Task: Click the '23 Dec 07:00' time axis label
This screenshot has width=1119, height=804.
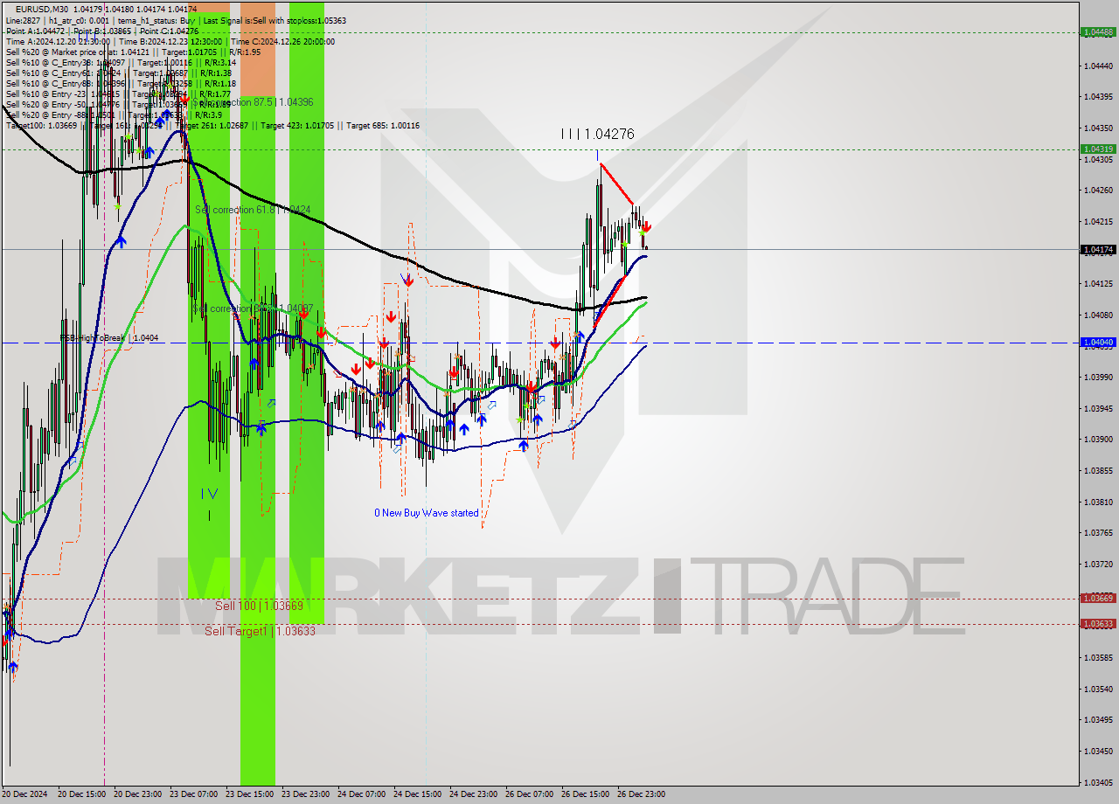Action: point(193,794)
